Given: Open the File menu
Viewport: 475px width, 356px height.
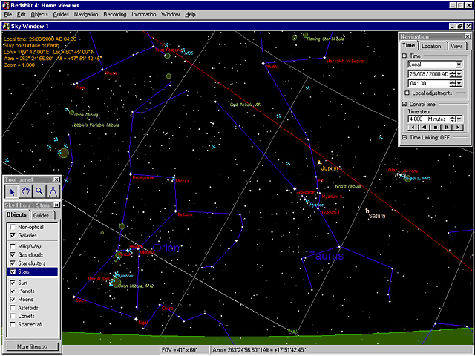Looking at the screenshot, I should click(x=8, y=14).
